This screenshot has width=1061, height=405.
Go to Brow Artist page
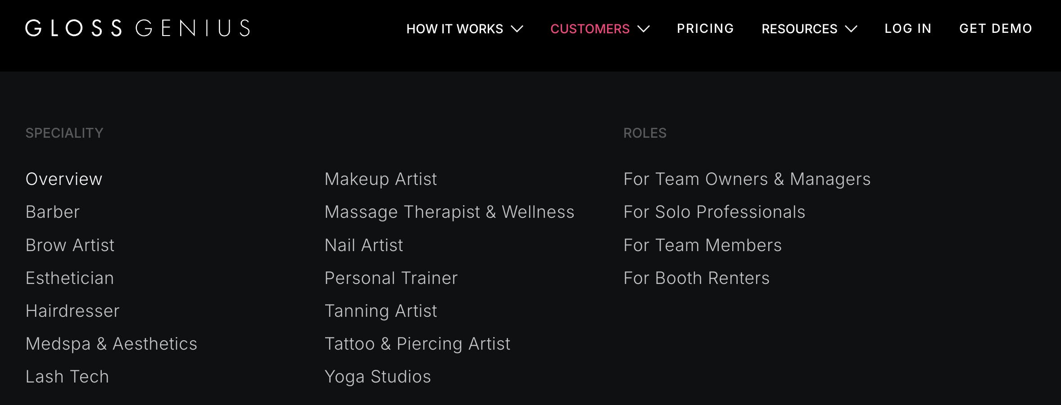tap(70, 245)
